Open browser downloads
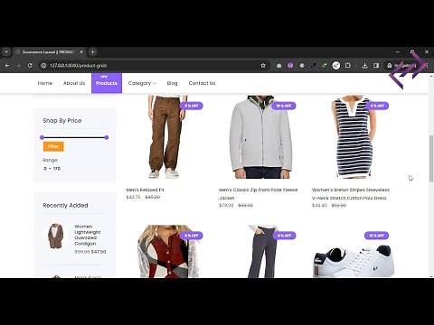Image resolution: width=434 pixels, height=325 pixels. [364, 65]
